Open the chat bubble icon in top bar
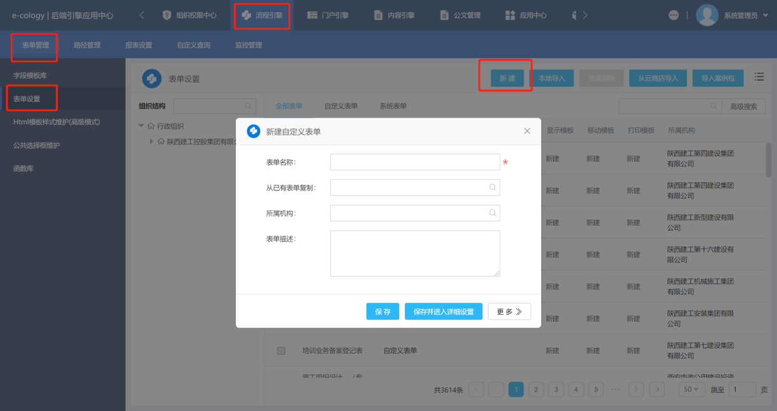The height and width of the screenshot is (411, 777). (x=674, y=15)
